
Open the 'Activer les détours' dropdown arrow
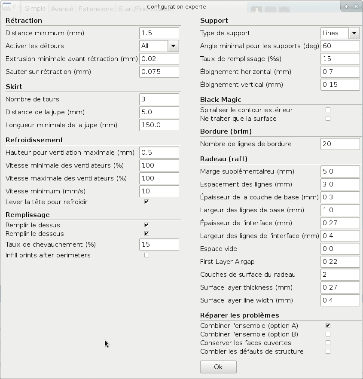click(173, 46)
